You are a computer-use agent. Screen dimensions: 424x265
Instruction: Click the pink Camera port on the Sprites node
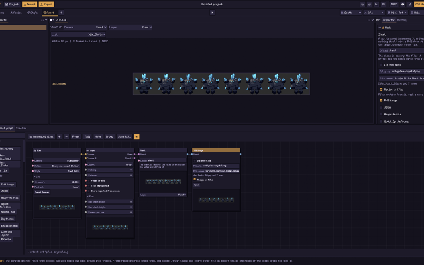pyautogui.click(x=32, y=160)
